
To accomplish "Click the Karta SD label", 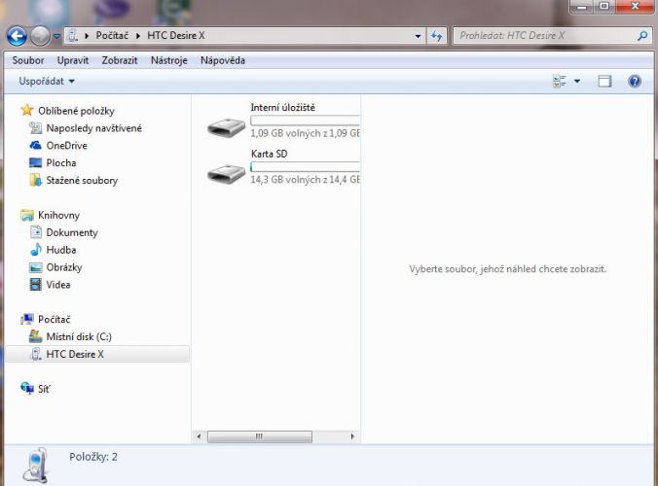I will pos(269,154).
